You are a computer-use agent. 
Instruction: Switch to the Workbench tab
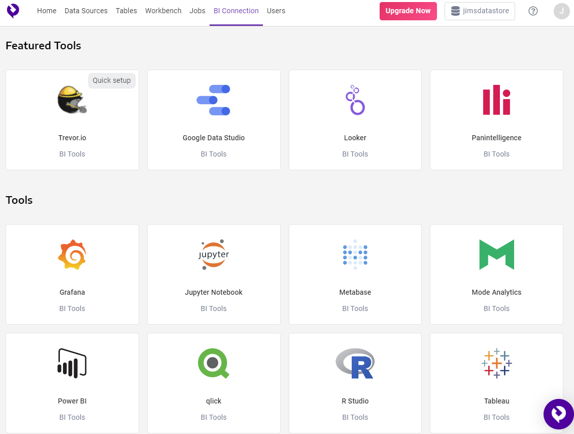[163, 11]
